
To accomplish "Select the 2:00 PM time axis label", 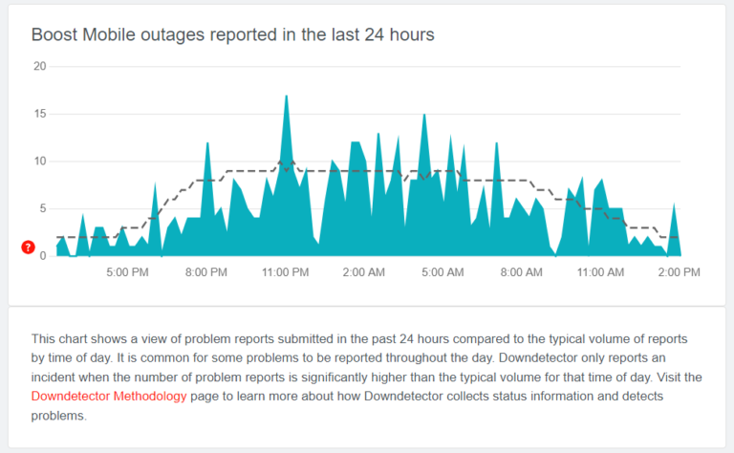I will (679, 273).
